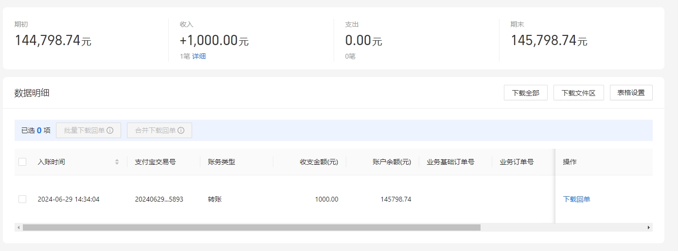Screen dimensions: 678x251
Task: Click the 期末 value 145,798.74元
Action: [x=549, y=40]
